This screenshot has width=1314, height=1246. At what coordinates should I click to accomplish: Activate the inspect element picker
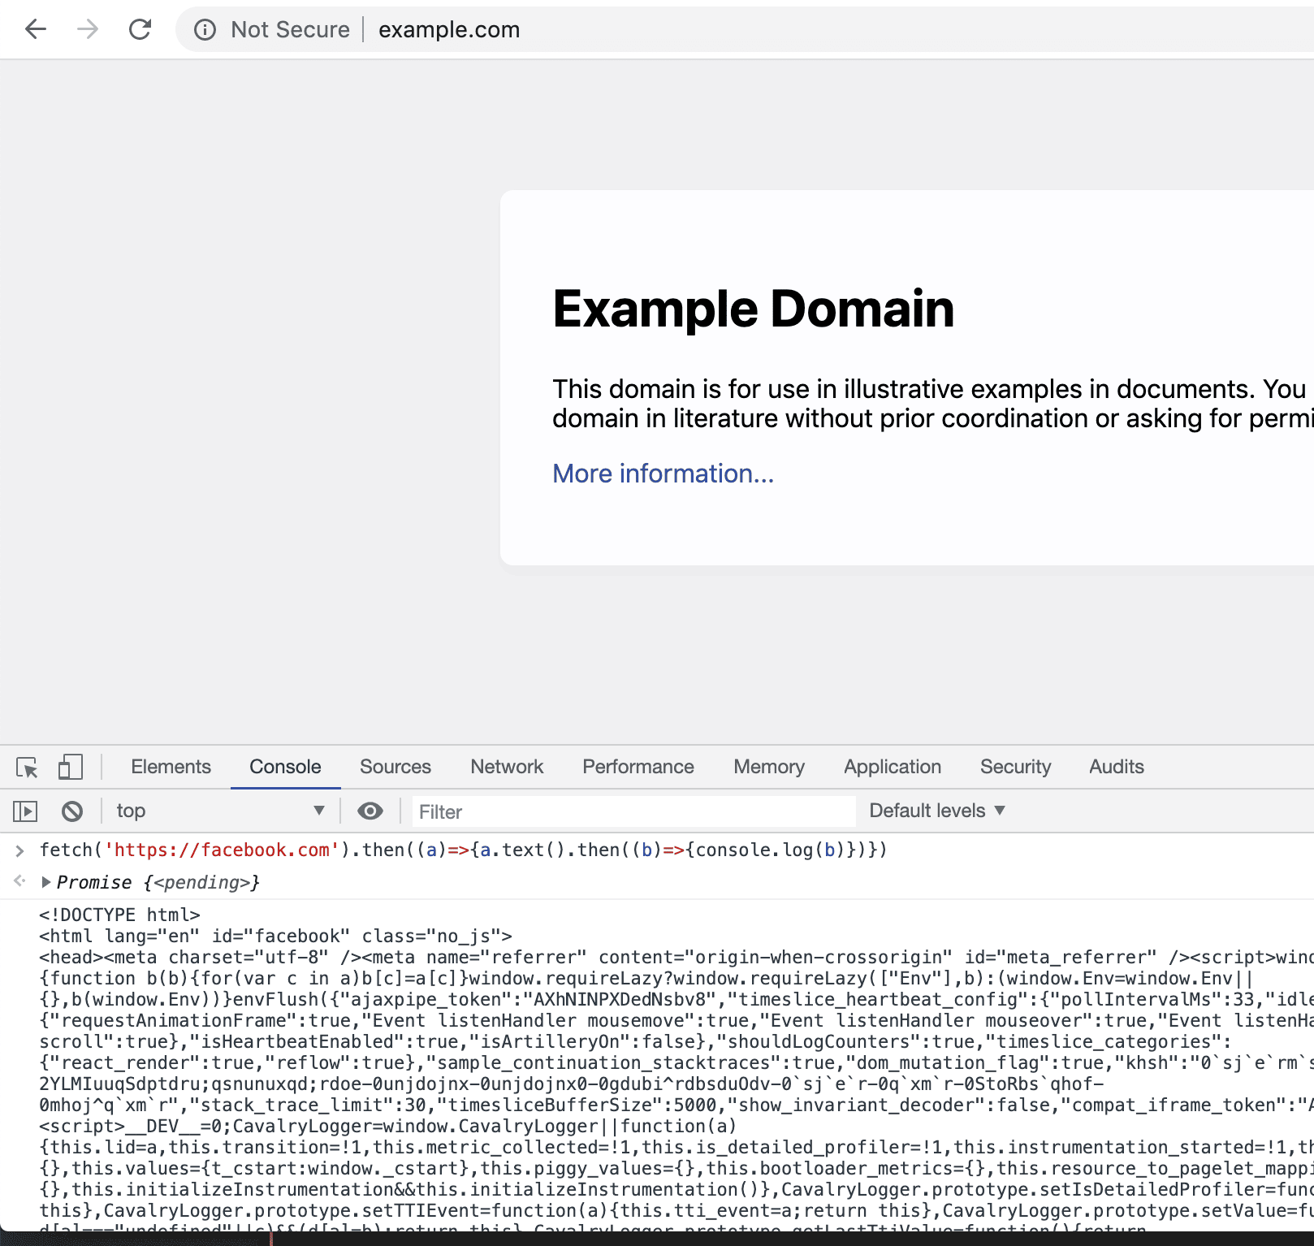(27, 768)
